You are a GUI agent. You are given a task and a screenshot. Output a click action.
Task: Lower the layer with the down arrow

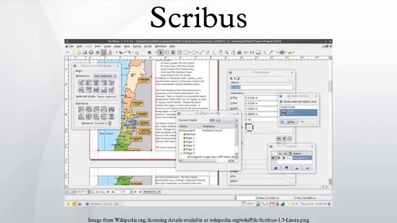(307, 168)
